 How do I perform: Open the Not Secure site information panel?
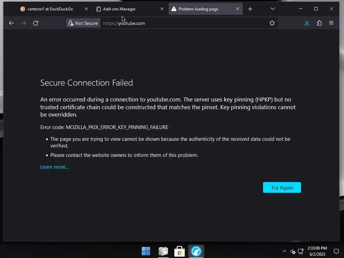point(83,23)
